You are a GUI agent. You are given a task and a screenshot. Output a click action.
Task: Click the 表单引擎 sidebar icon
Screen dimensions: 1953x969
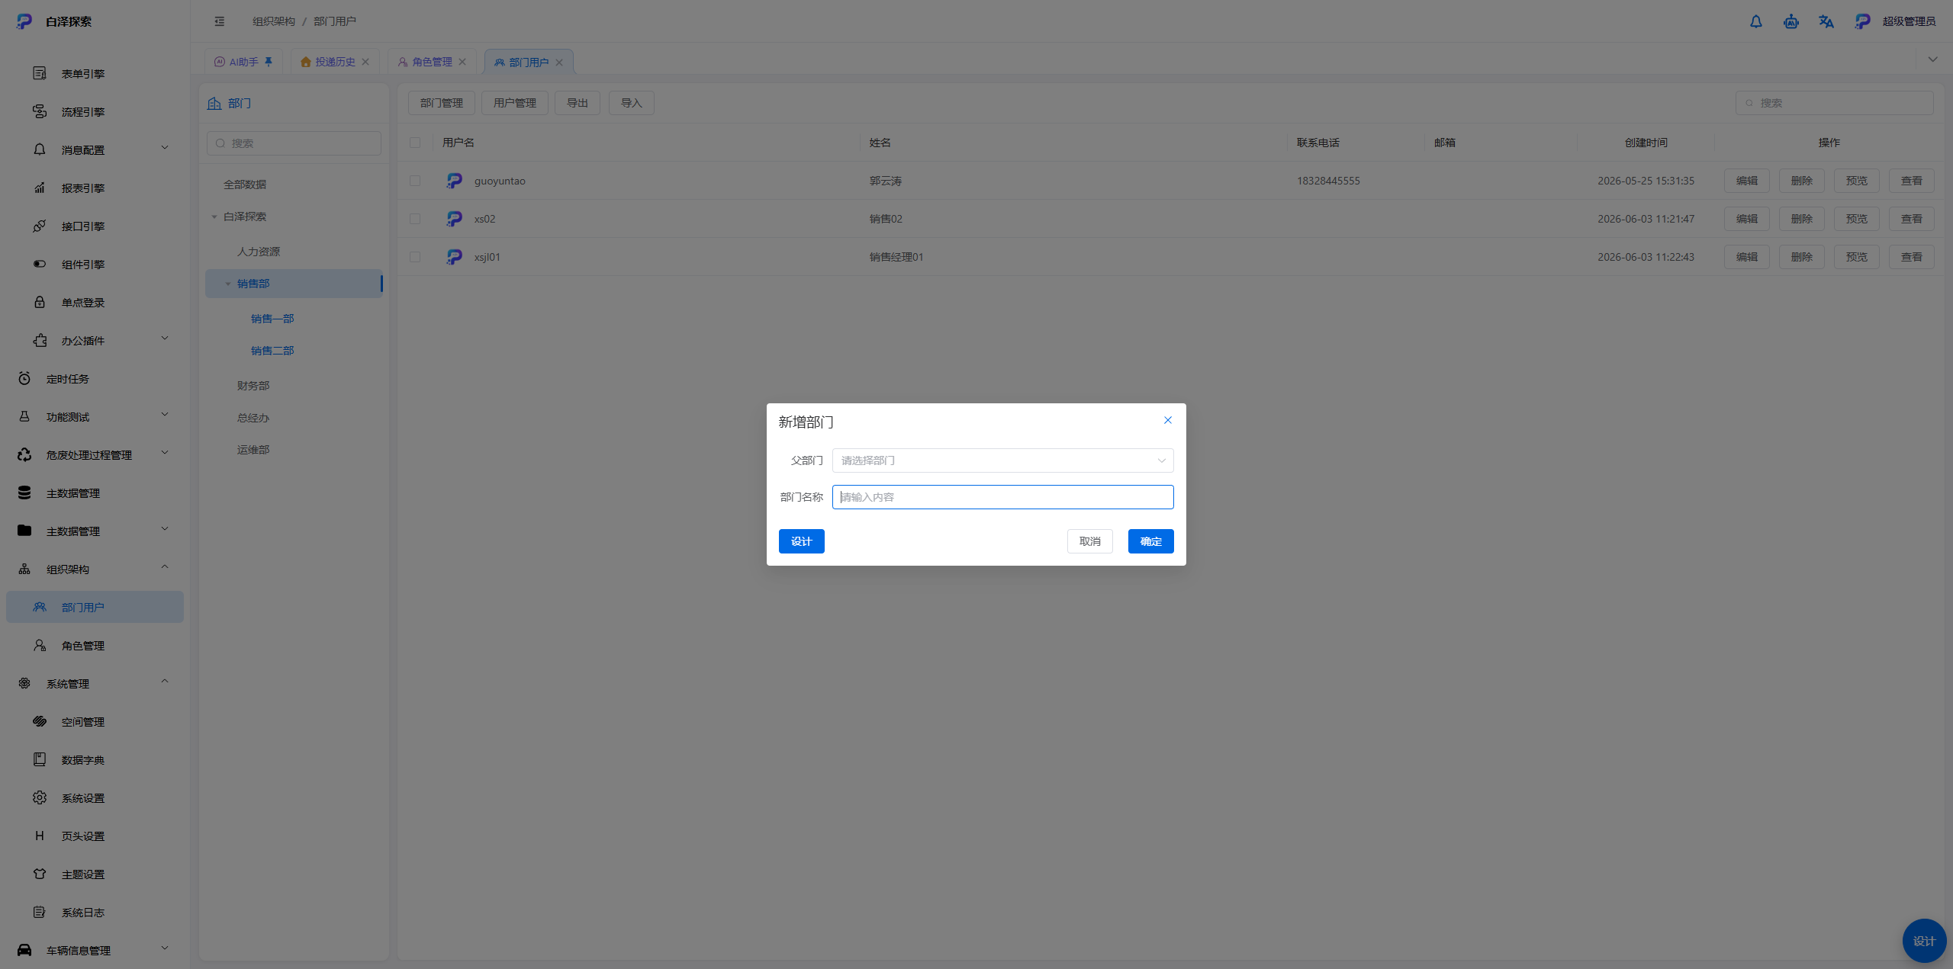[40, 73]
